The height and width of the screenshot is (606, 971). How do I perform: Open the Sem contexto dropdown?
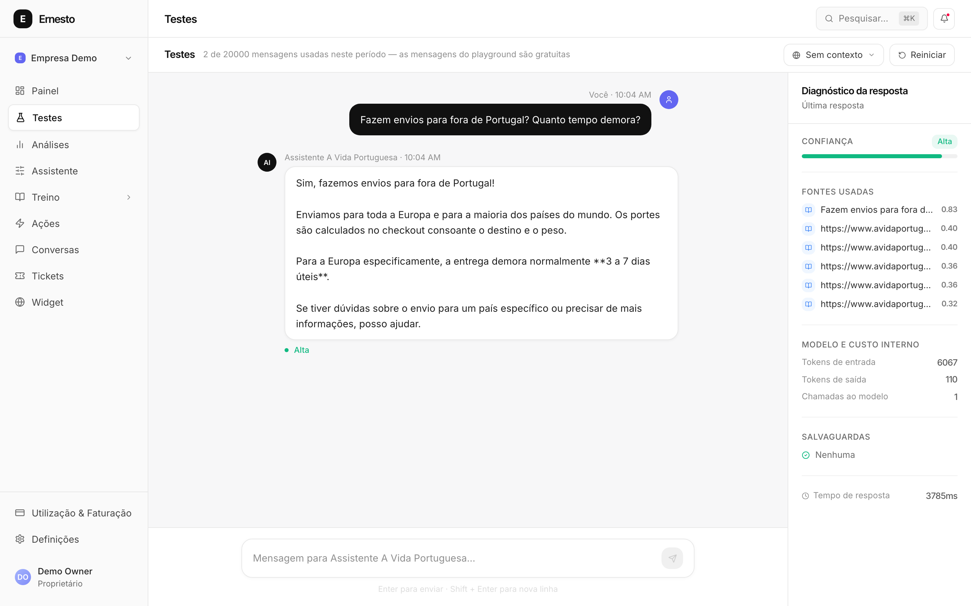click(x=833, y=55)
